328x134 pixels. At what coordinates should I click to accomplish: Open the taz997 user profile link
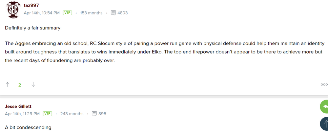point(31,6)
